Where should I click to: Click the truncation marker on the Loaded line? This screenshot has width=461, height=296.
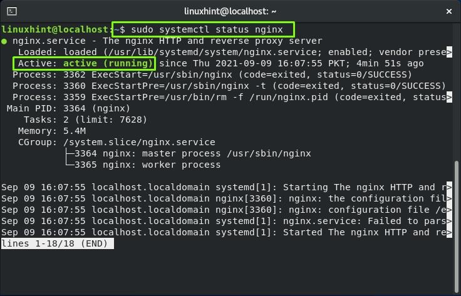pyautogui.click(x=449, y=53)
